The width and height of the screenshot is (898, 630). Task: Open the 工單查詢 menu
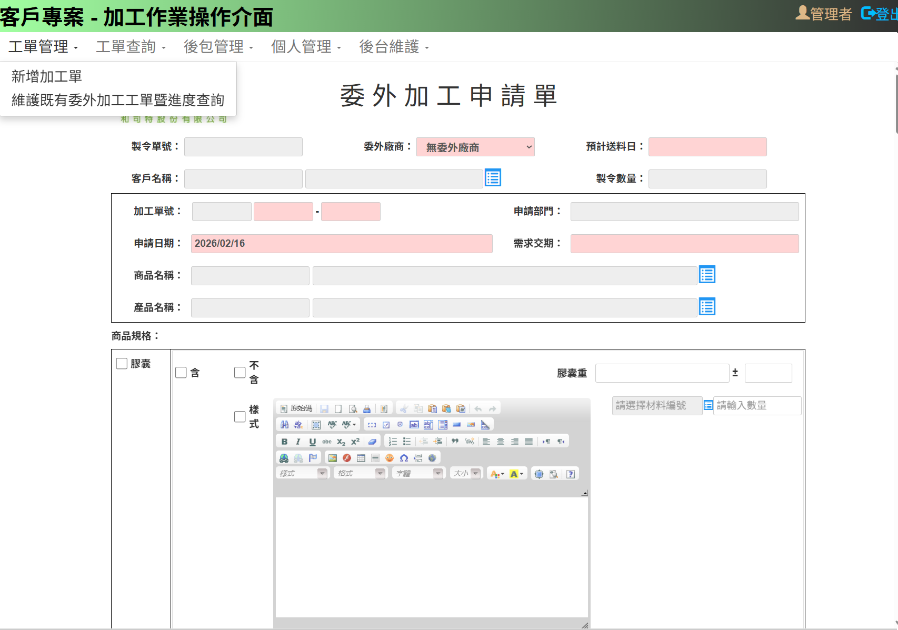[131, 47]
